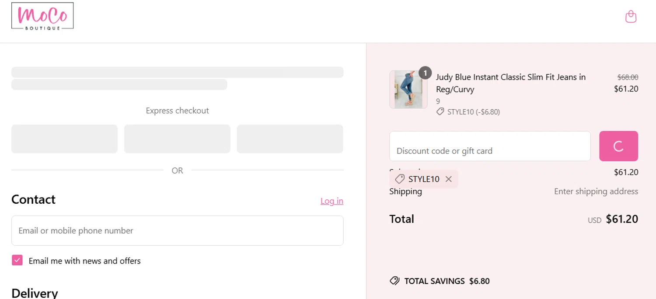Follow the Log in link

click(x=331, y=201)
